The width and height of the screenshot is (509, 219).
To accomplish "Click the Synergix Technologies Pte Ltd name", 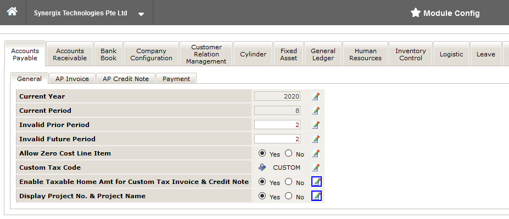I will [x=81, y=13].
